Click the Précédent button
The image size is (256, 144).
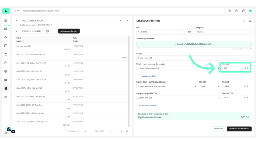coord(219,129)
